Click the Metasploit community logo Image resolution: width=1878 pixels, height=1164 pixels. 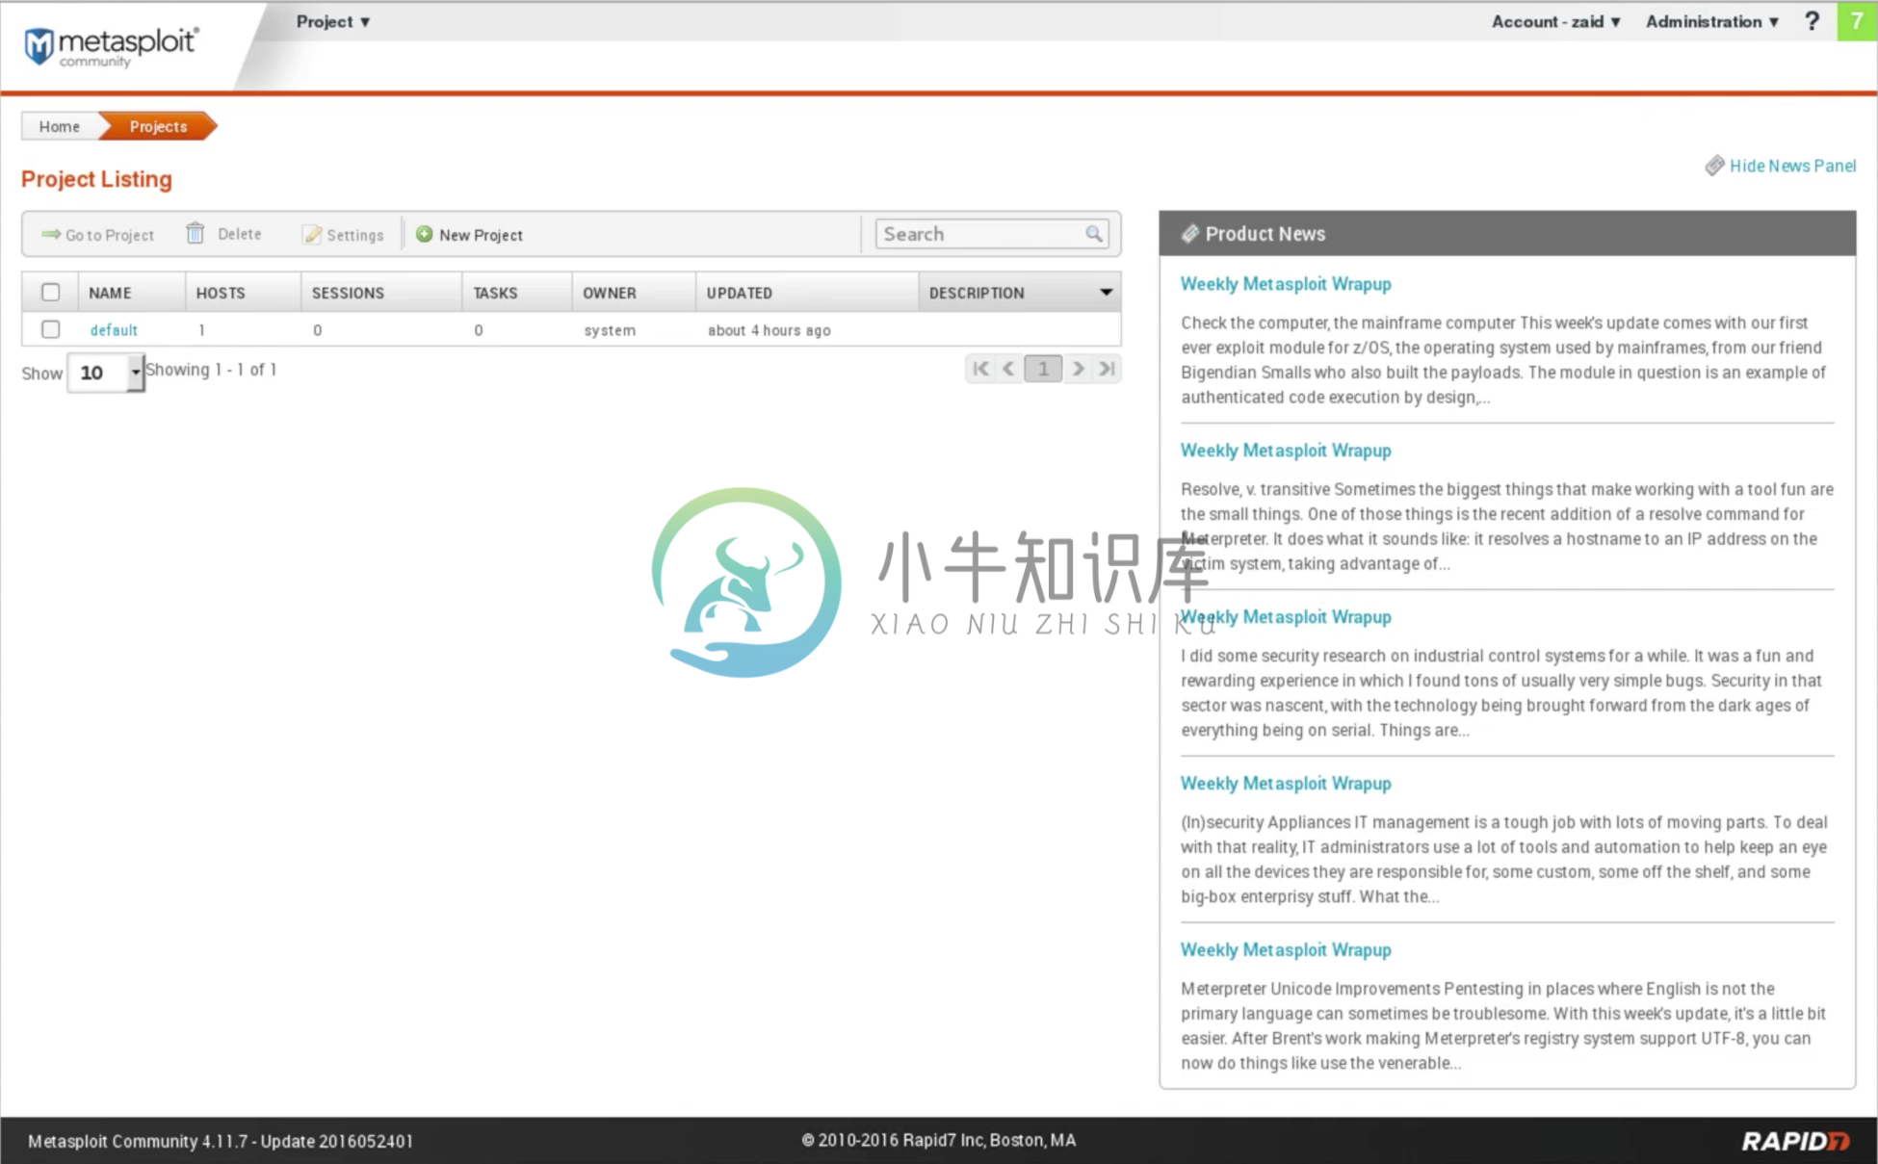[111, 46]
